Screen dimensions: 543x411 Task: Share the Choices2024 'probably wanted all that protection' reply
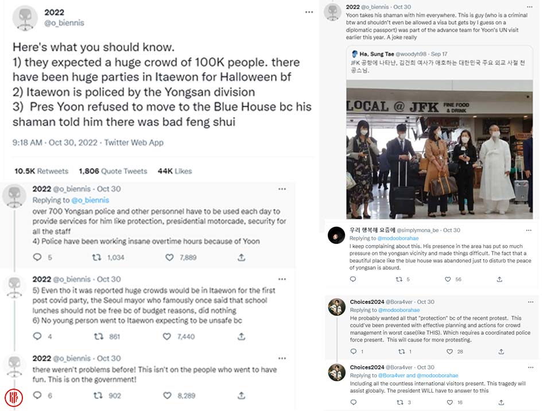(501, 351)
